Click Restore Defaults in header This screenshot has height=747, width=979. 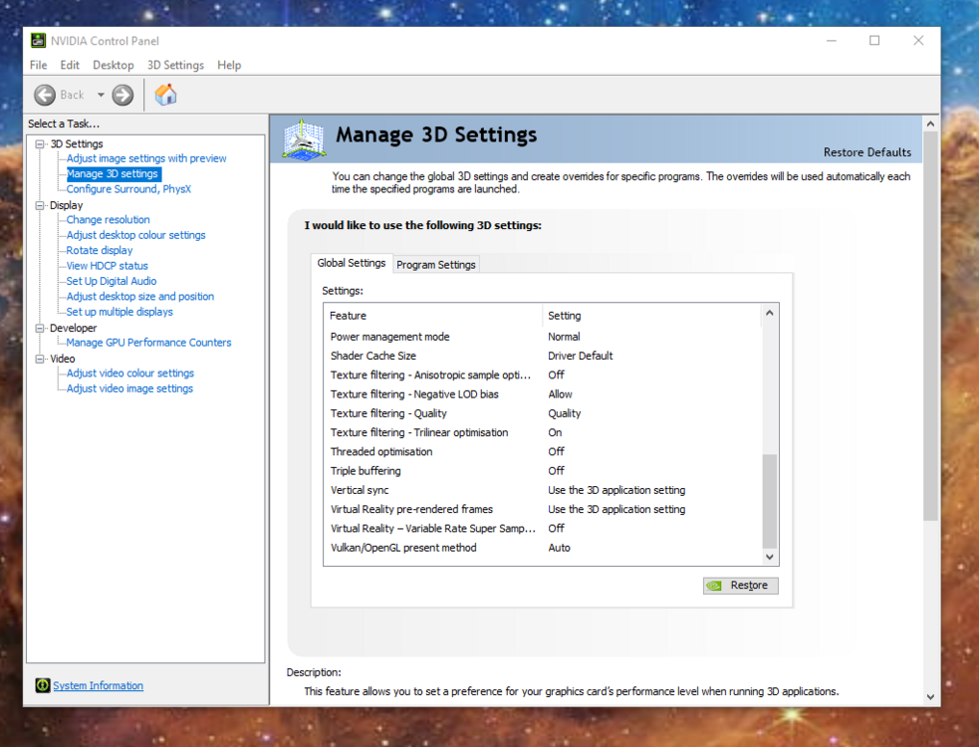pos(866,152)
